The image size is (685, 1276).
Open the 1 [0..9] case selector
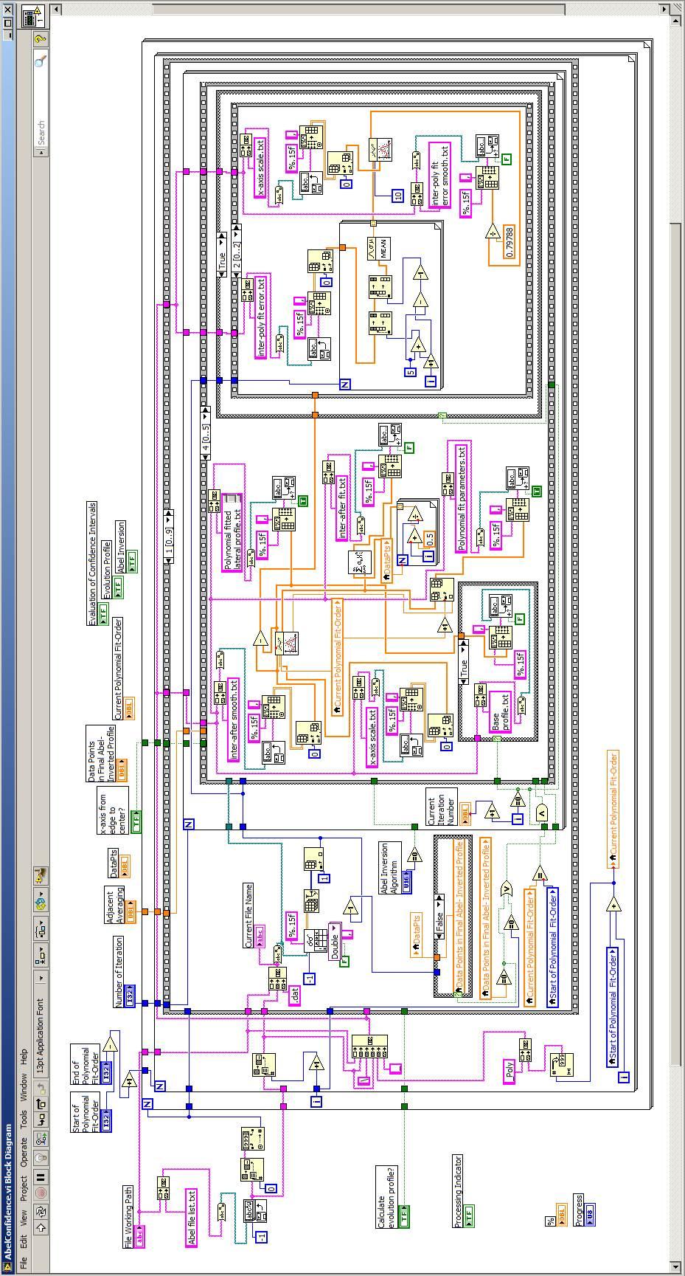point(168,537)
